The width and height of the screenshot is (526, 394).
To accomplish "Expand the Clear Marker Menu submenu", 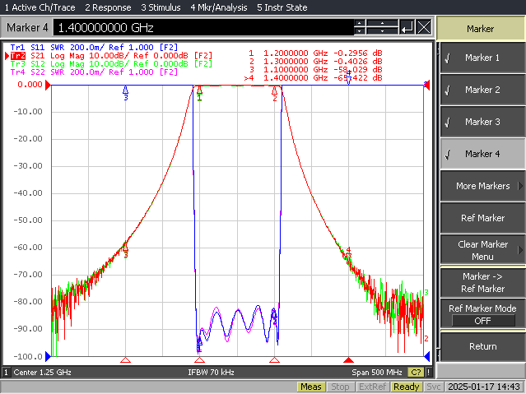I will pos(482,250).
